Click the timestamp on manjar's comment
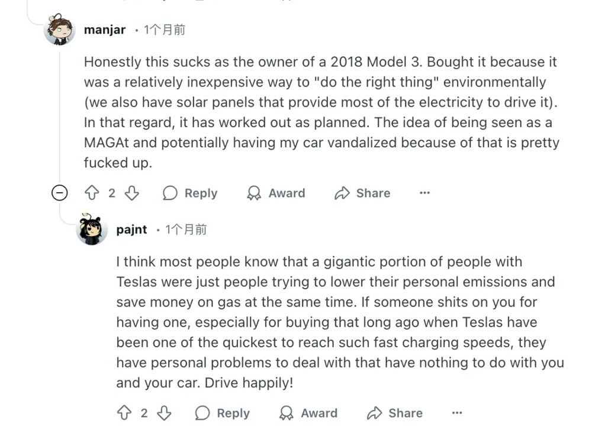The width and height of the screenshot is (592, 442). pyautogui.click(x=165, y=30)
